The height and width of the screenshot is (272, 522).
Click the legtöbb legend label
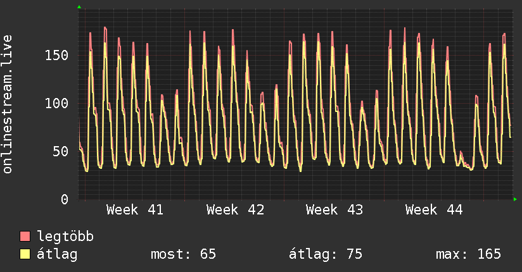(x=65, y=237)
